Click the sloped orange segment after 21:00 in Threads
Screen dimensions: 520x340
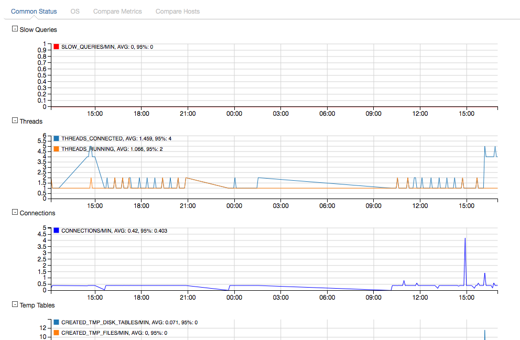pos(207,182)
